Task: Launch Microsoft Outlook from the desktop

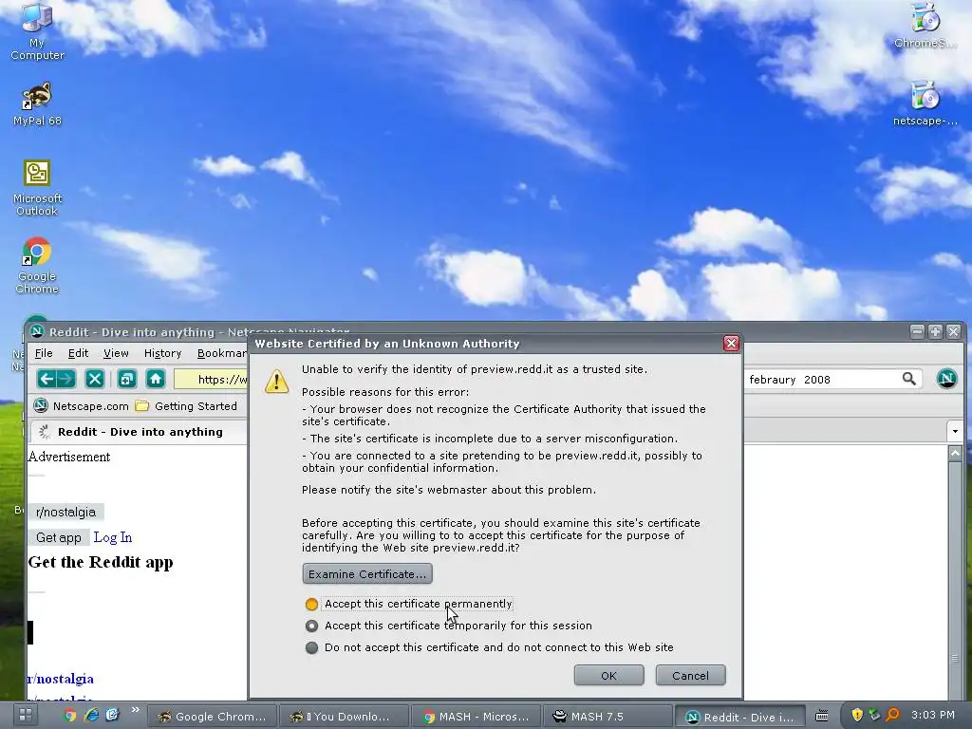Action: (x=37, y=187)
